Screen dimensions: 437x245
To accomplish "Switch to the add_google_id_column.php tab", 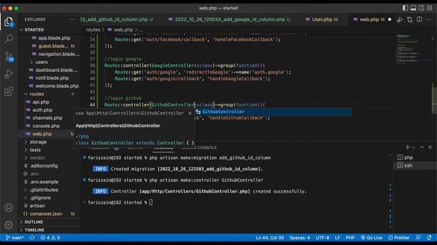I will click(229, 20).
